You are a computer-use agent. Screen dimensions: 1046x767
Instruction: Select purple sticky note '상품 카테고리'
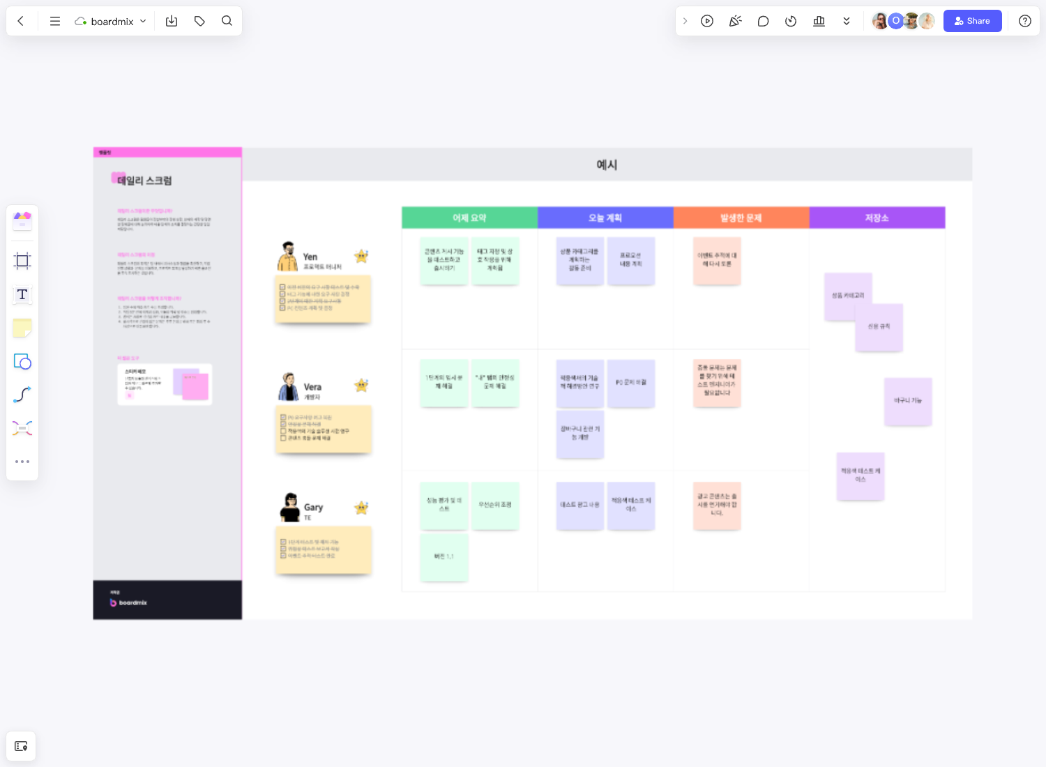[x=848, y=297]
